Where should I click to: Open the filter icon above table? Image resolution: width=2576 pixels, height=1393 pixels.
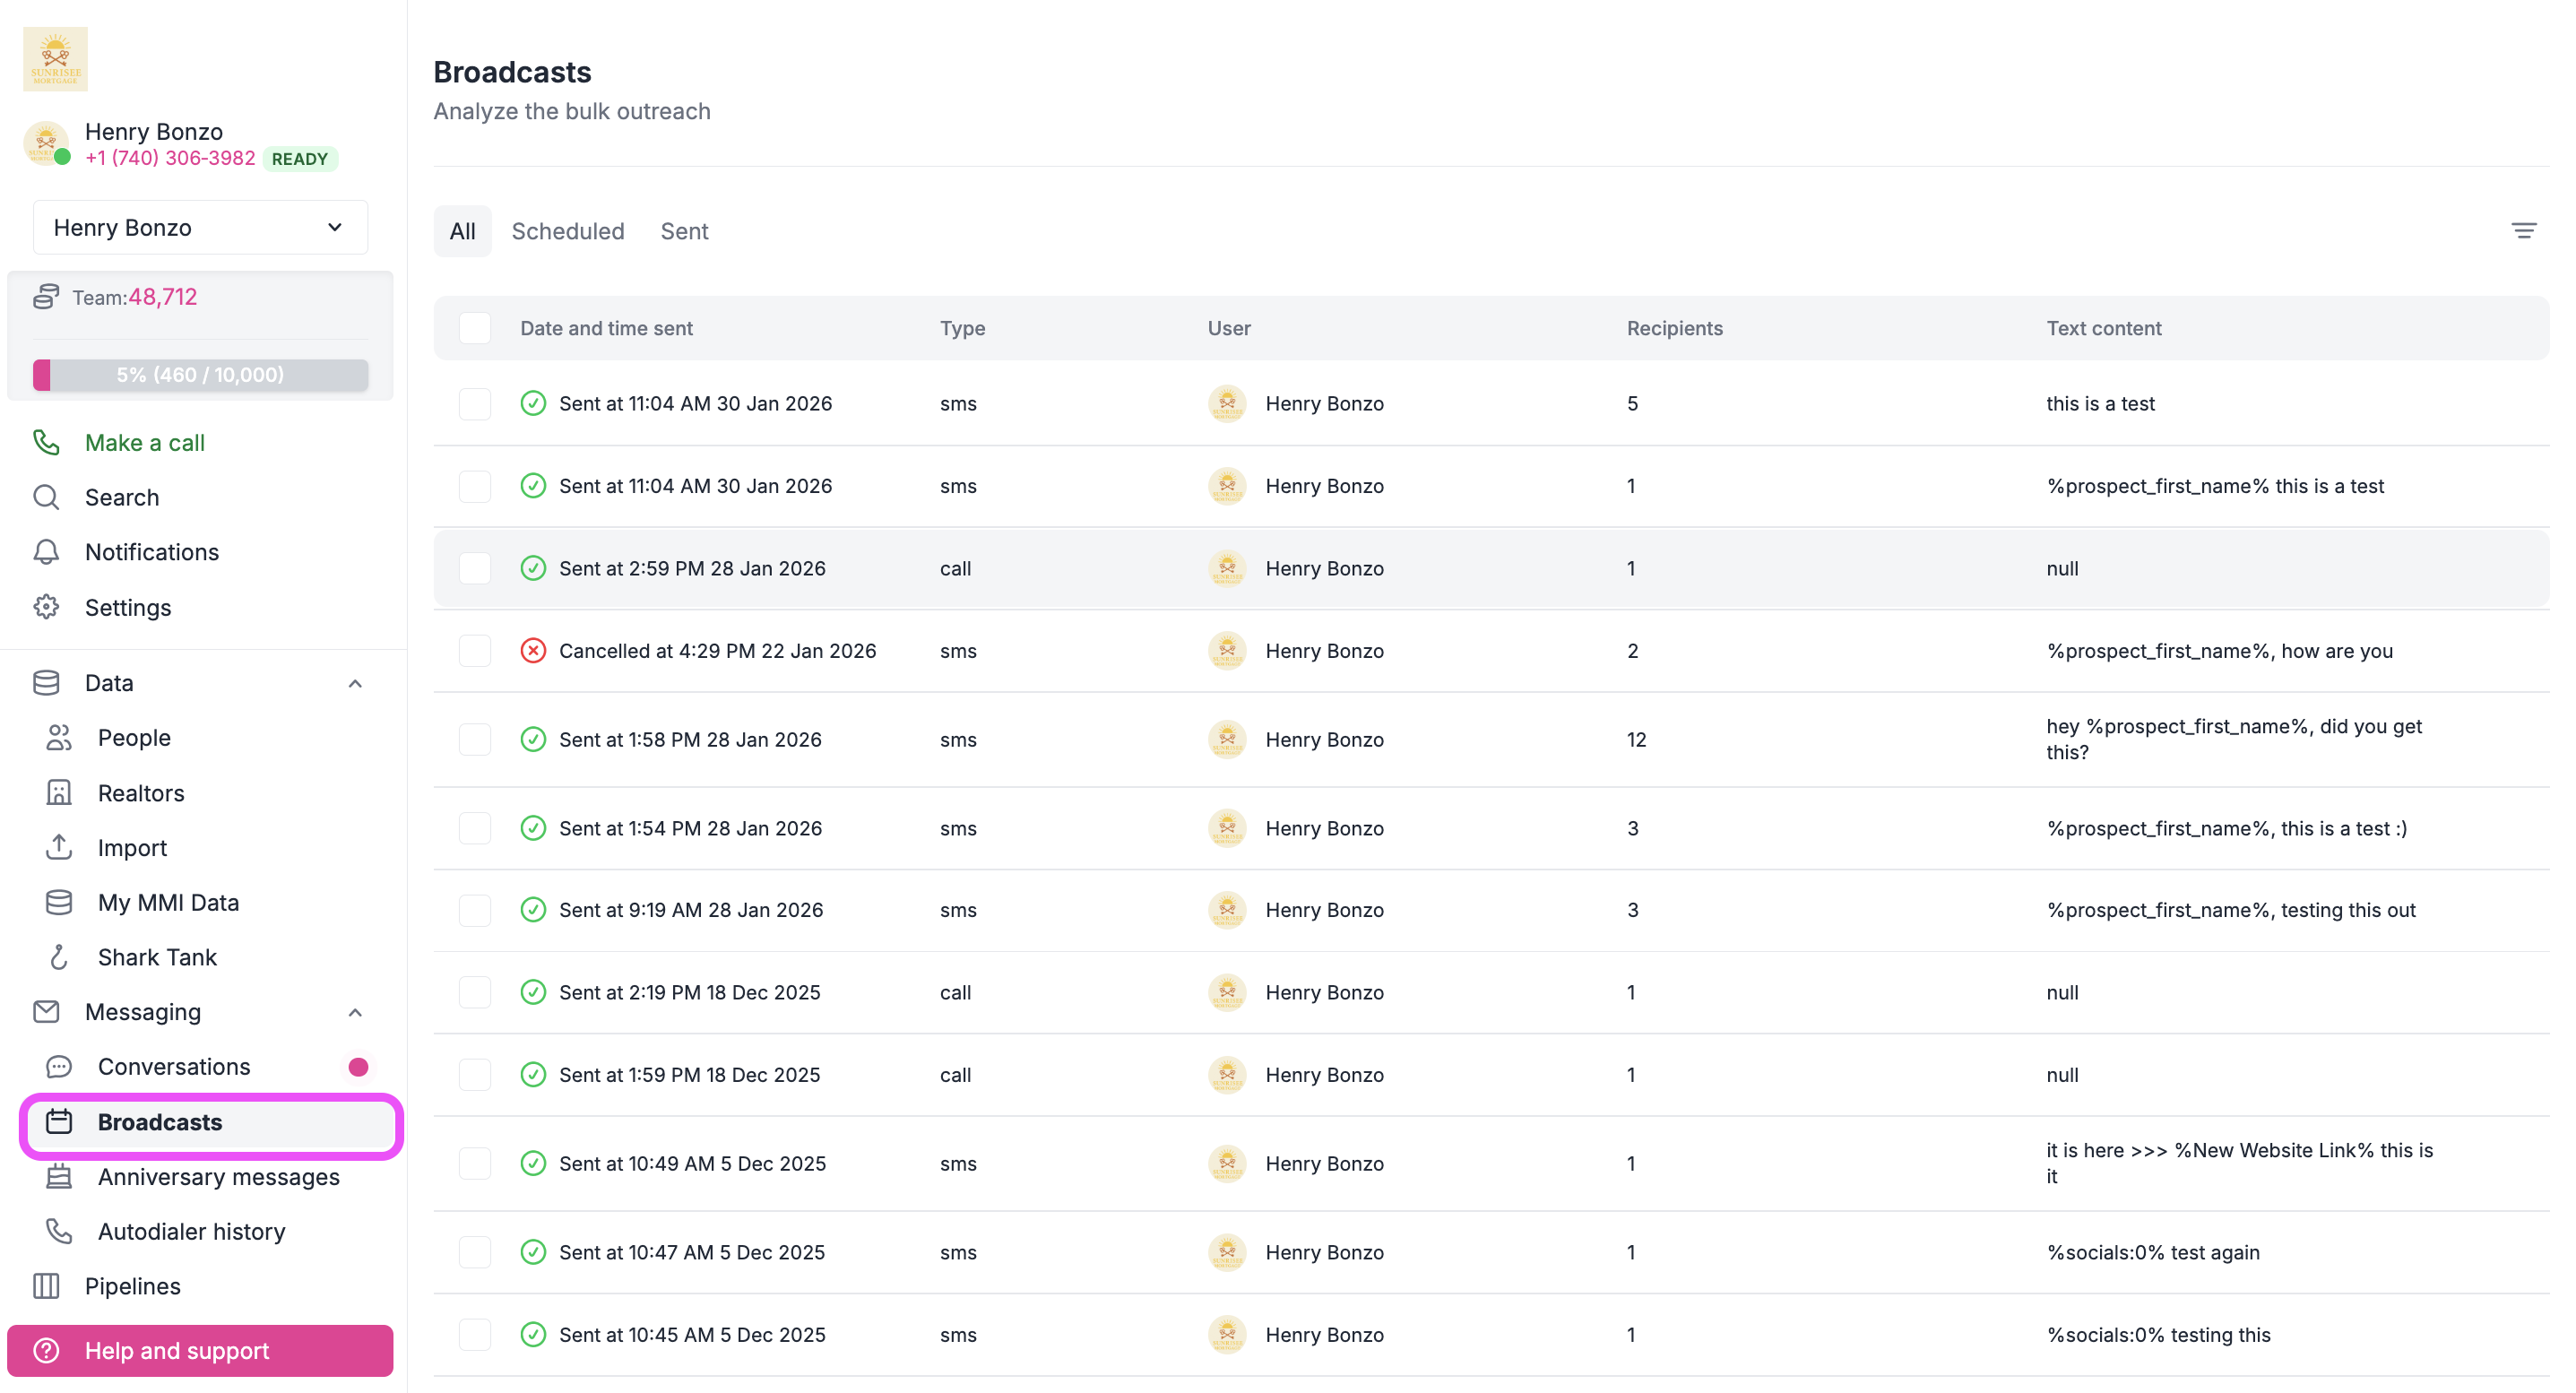[2523, 231]
